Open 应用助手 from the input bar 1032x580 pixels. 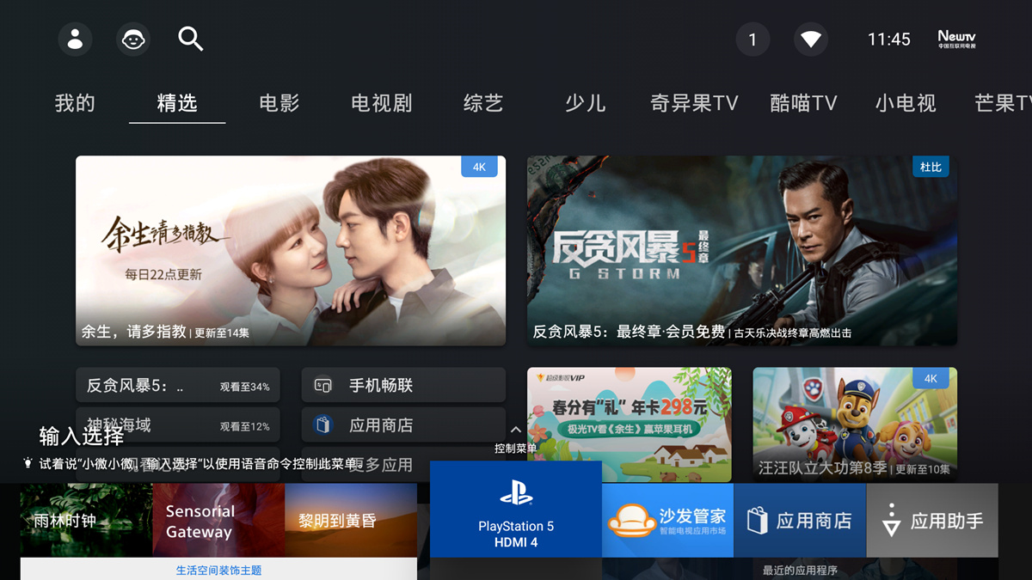coord(932,520)
